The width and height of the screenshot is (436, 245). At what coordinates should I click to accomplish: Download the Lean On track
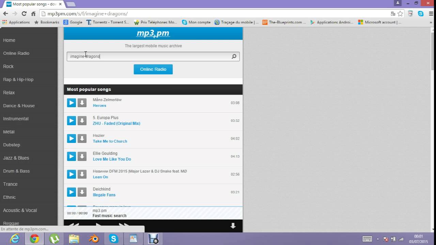pyautogui.click(x=82, y=174)
